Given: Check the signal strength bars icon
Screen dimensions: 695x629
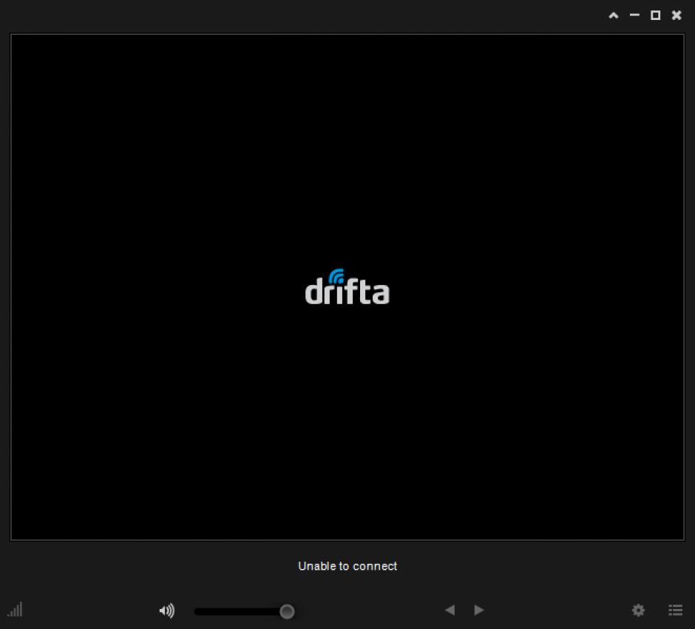Looking at the screenshot, I should [x=15, y=610].
